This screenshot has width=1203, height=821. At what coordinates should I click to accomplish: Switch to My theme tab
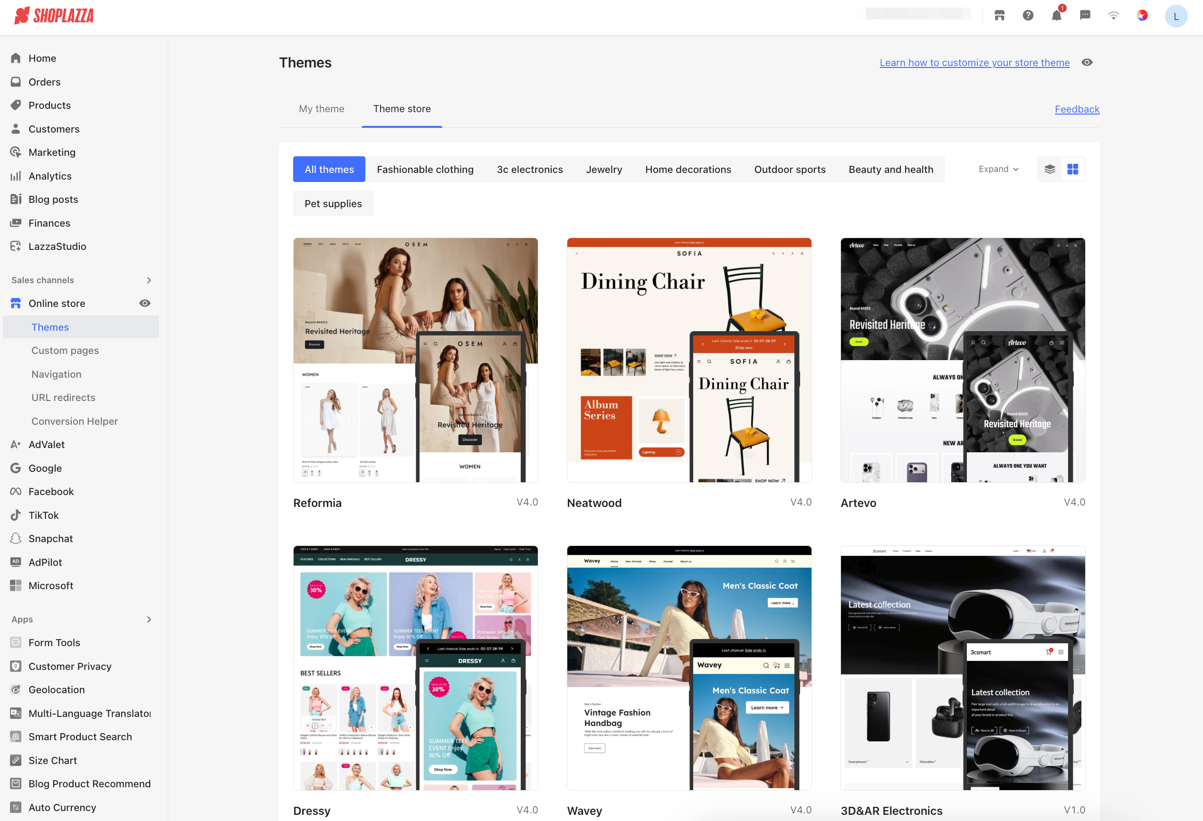click(322, 109)
